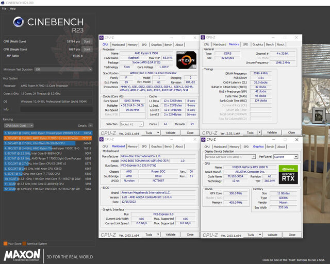
Task: Open the Cinebench Help menu
Action: click(x=12, y=9)
